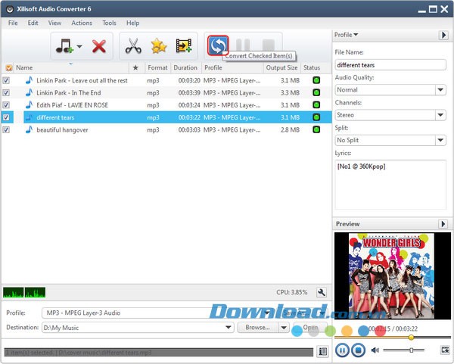Image resolution: width=454 pixels, height=364 pixels.
Task: Click the Status column header
Action: tap(312, 68)
